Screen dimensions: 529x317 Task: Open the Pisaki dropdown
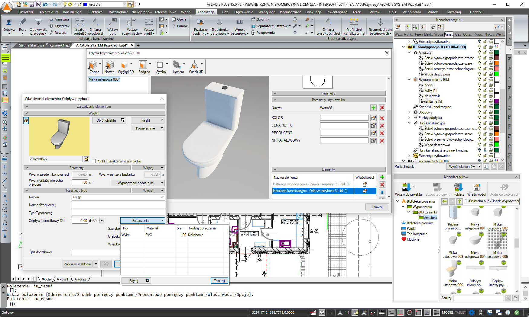pos(148,120)
